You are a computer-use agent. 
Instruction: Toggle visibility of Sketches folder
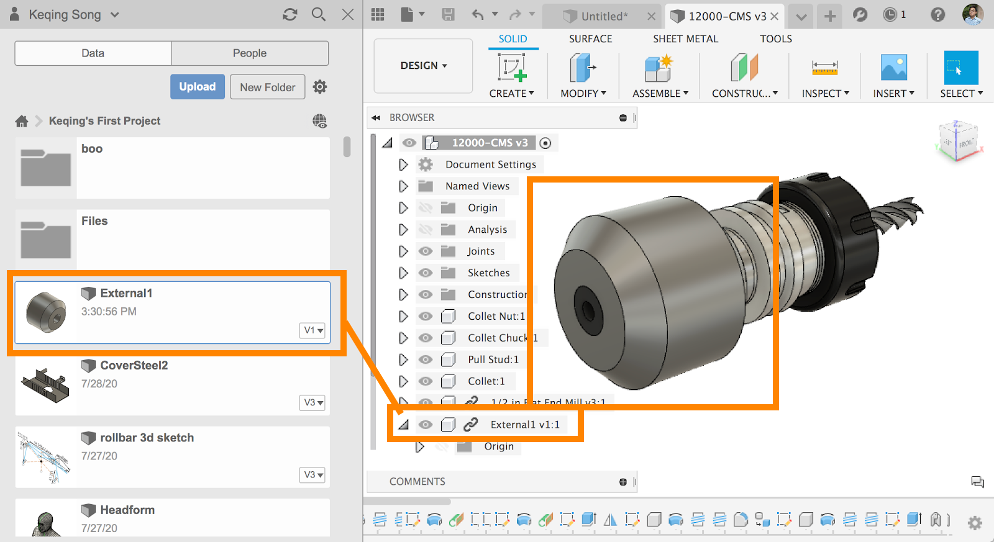click(426, 273)
